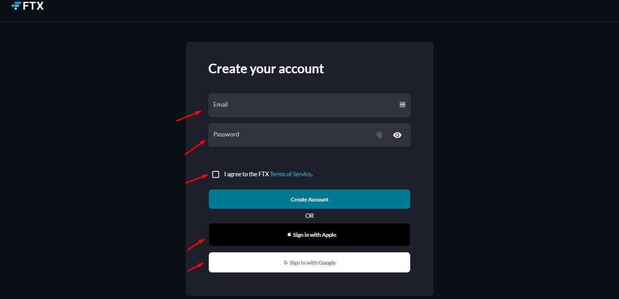
Task: Open password manager icon in Email field
Action: pyautogui.click(x=402, y=104)
